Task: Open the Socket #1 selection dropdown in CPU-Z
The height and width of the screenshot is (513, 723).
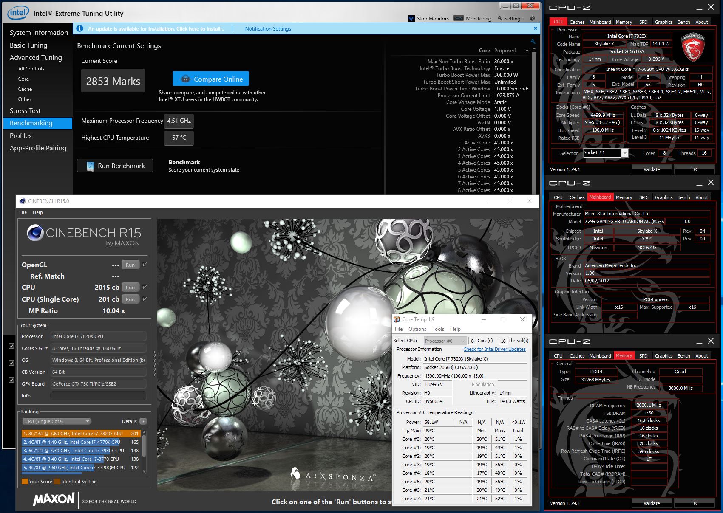Action: (606, 153)
